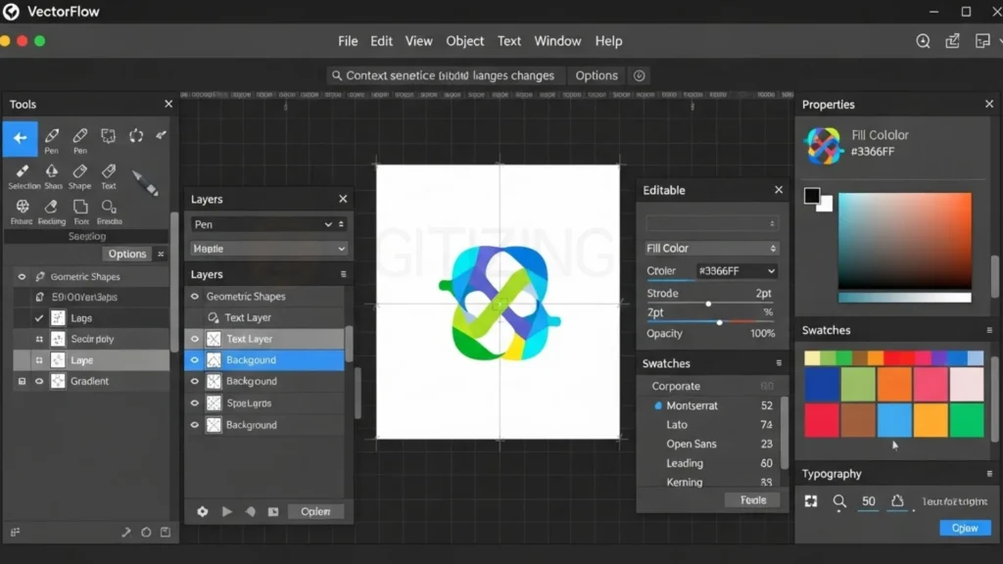Click the magnifier icon in Typography panel

(839, 501)
